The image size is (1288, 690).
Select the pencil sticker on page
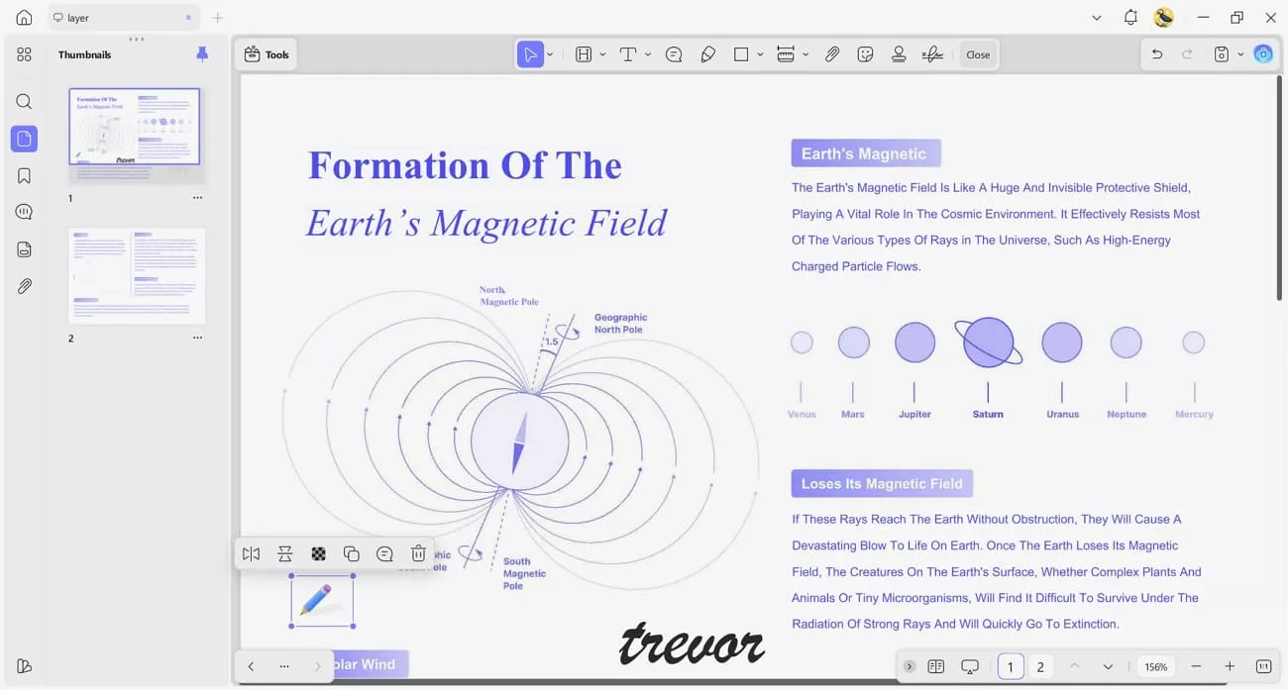pyautogui.click(x=322, y=601)
